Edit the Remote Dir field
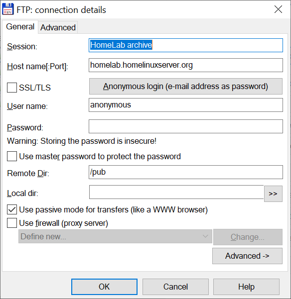 [185, 172]
